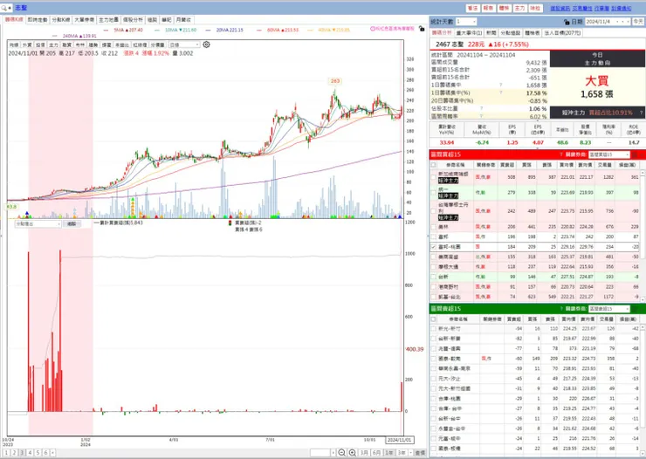Click the 5MA red legend line
Image resolution: width=646 pixels, height=459 pixels.
point(106,30)
